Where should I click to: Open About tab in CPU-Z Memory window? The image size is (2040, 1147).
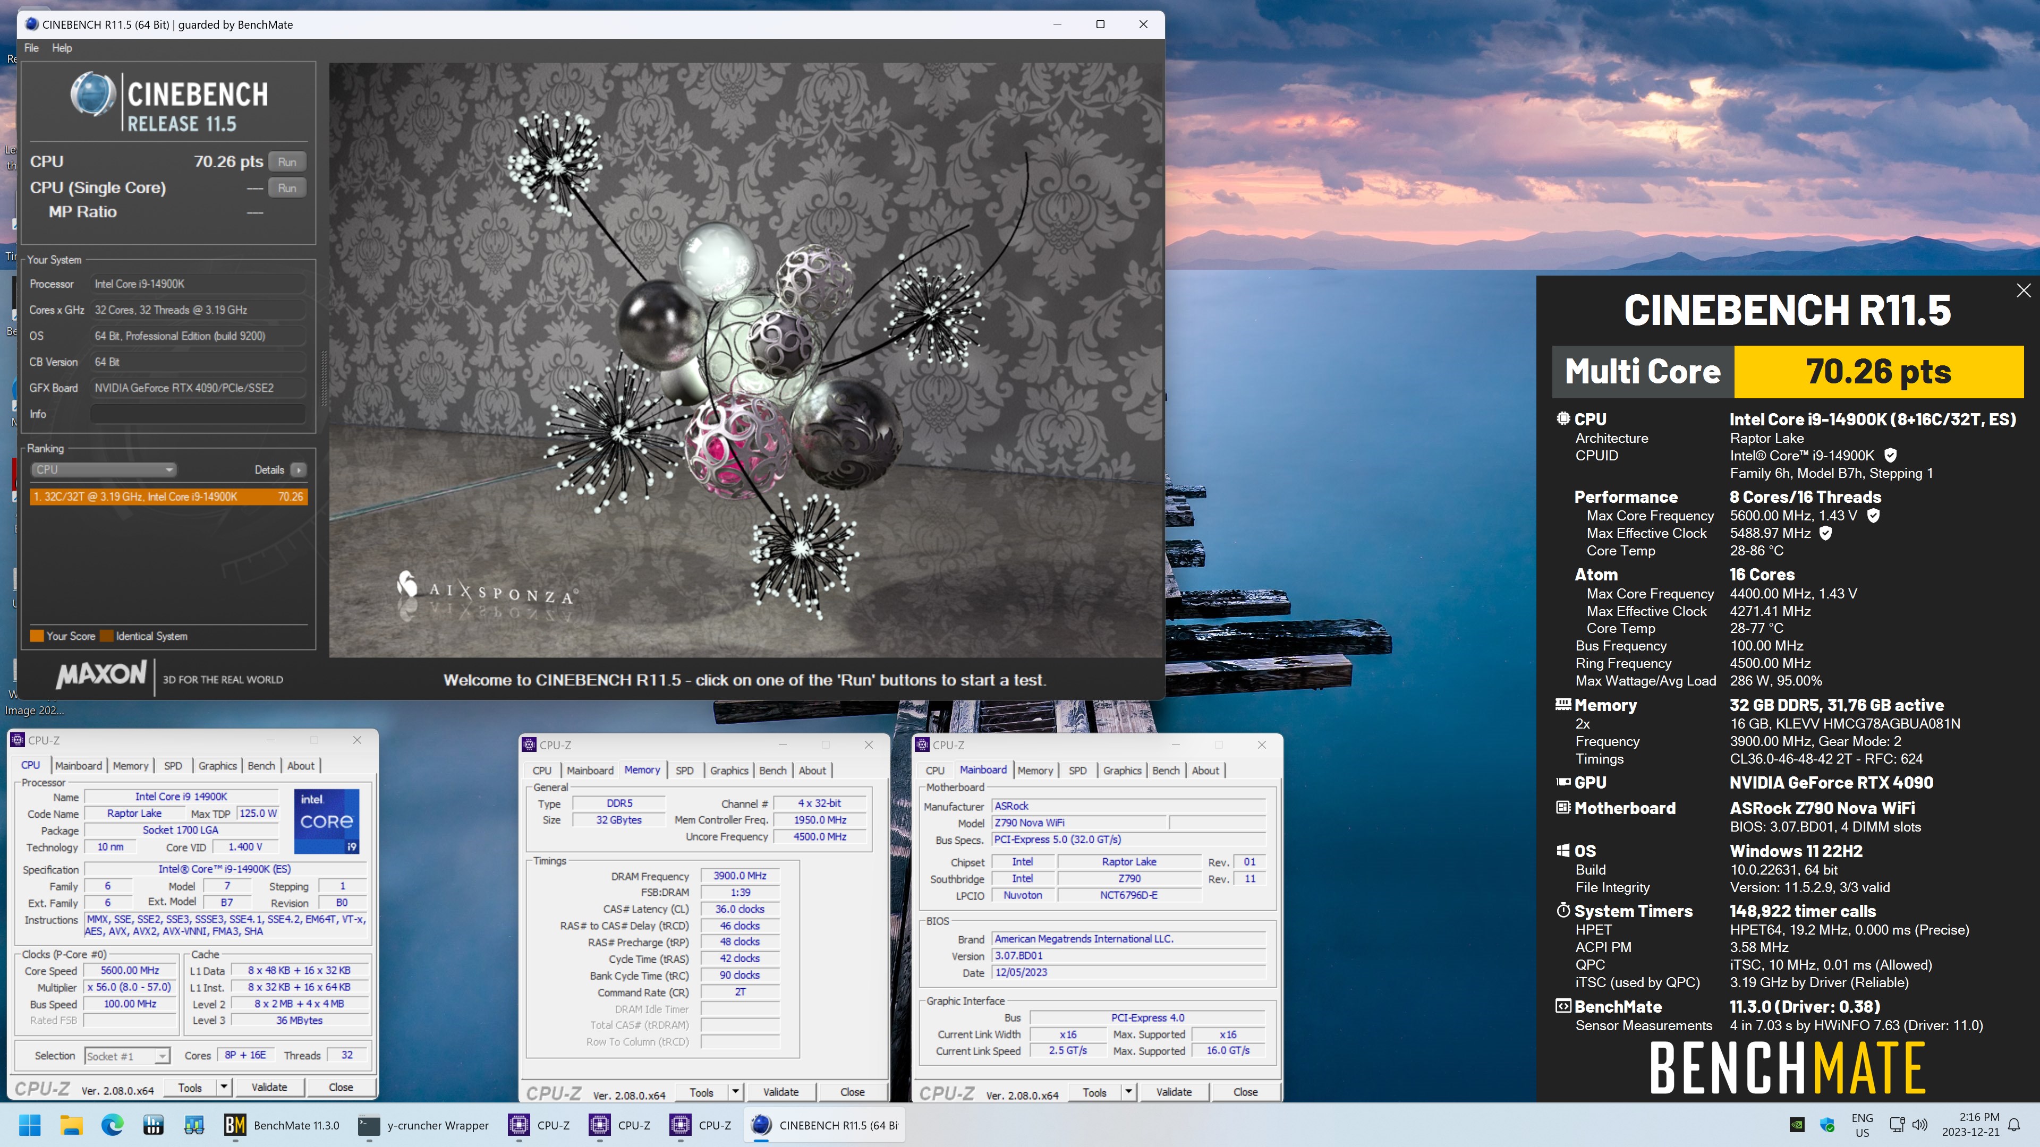click(812, 770)
